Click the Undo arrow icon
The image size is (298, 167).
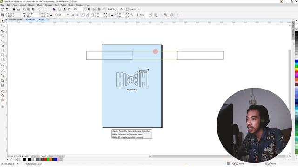[39, 9]
